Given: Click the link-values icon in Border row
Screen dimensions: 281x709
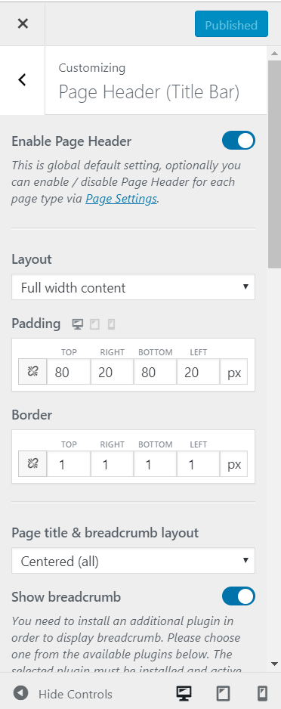Looking at the screenshot, I should (32, 464).
